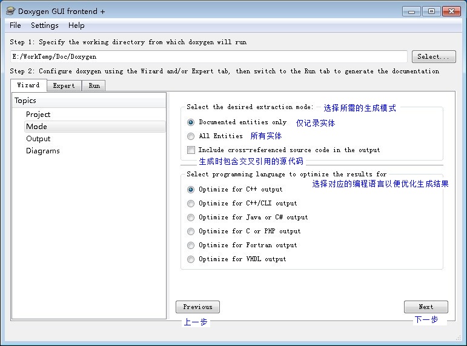Image resolution: width=467 pixels, height=346 pixels.
Task: Select Optimize for Fortran output
Action: pos(191,245)
